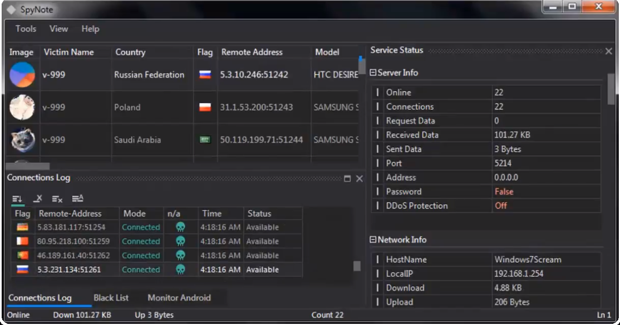Open the Help menu

pos(90,29)
